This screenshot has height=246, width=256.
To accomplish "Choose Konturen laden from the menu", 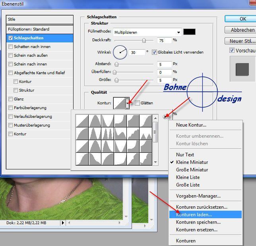I will point(194,215).
